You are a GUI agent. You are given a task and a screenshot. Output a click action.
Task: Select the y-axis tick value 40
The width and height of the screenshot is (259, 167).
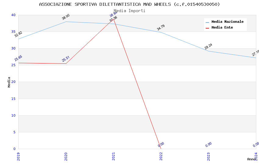(x=13, y=15)
